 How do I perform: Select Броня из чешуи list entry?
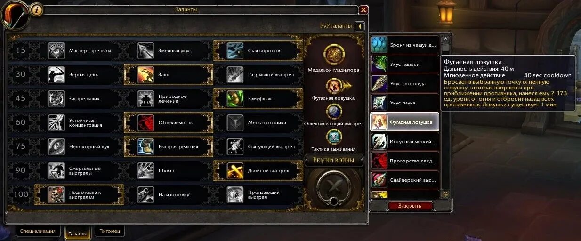(405, 45)
